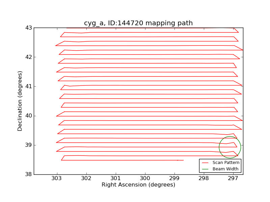
Task: Click the 'Declination (degrees)' y-axis label
Action: coord(20,101)
